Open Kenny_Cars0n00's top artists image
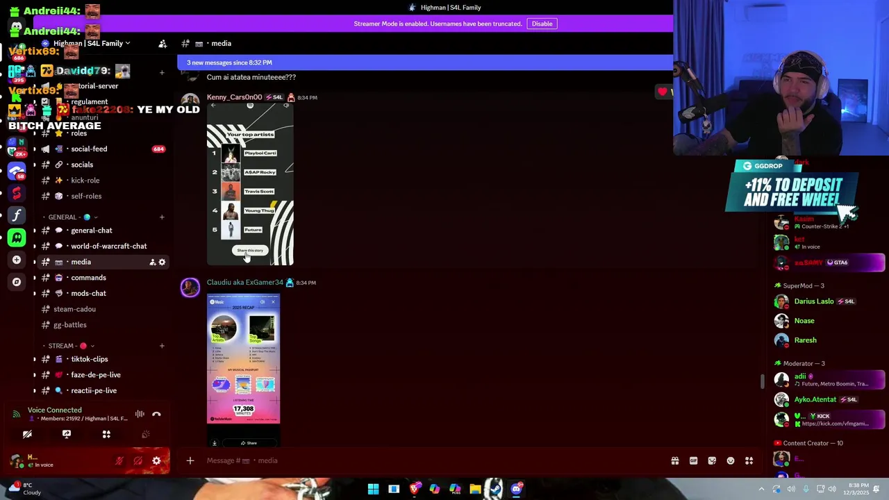889x500 pixels. click(250, 184)
